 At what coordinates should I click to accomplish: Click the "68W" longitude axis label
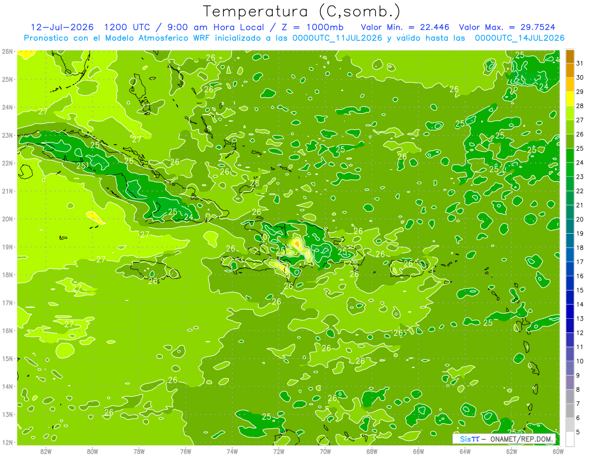click(x=372, y=451)
